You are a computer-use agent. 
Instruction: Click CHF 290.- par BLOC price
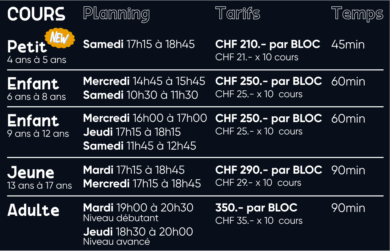coord(269,170)
